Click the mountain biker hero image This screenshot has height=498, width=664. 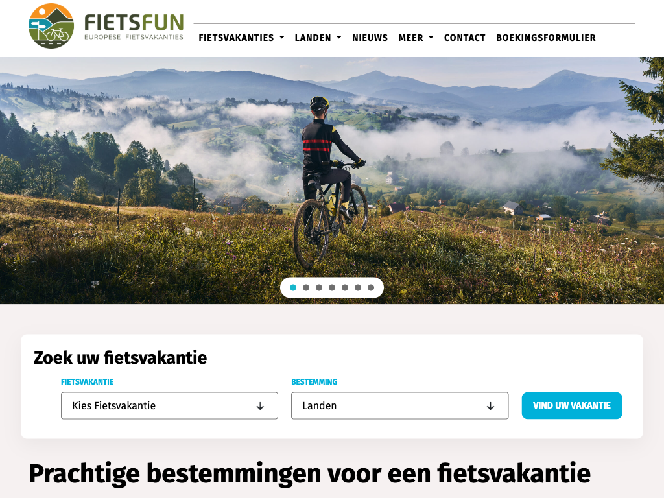[332, 180]
